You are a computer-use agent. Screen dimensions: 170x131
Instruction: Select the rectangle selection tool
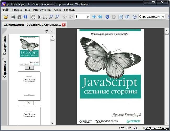click(45, 17)
